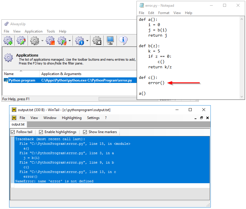The image size is (246, 209).
Task: Click the Restart Application gear icon
Action: [62, 40]
